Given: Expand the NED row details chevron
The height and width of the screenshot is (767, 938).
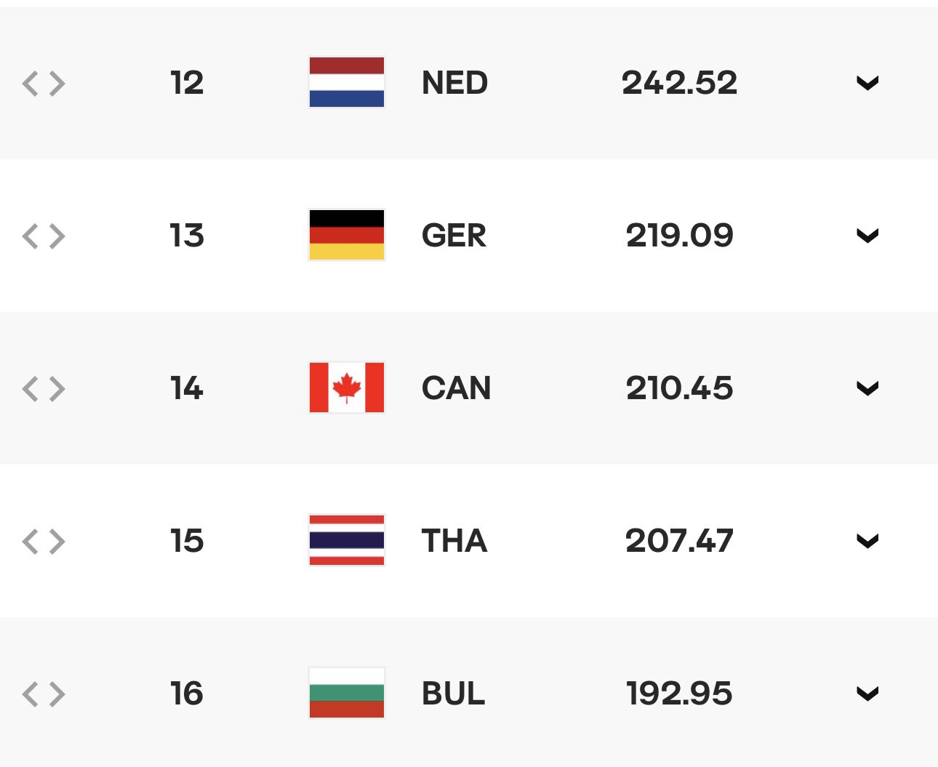Looking at the screenshot, I should [867, 83].
